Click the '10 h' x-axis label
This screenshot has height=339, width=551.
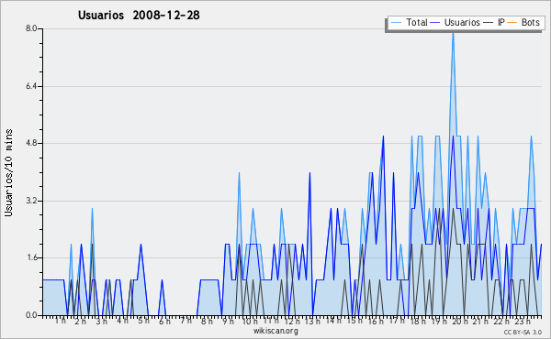tap(250, 322)
